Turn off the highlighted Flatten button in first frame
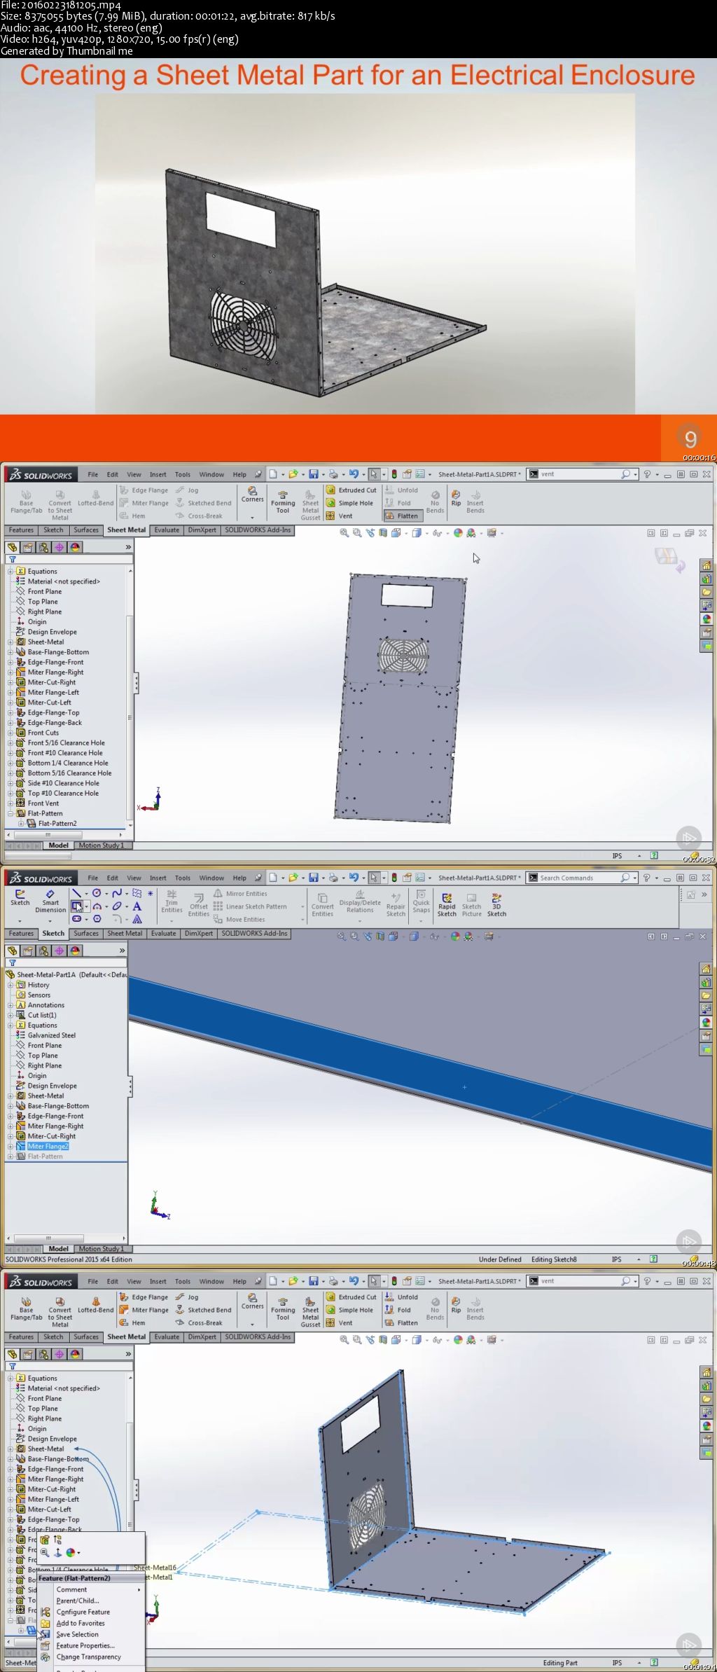Image resolution: width=717 pixels, height=1672 pixels. tap(403, 516)
